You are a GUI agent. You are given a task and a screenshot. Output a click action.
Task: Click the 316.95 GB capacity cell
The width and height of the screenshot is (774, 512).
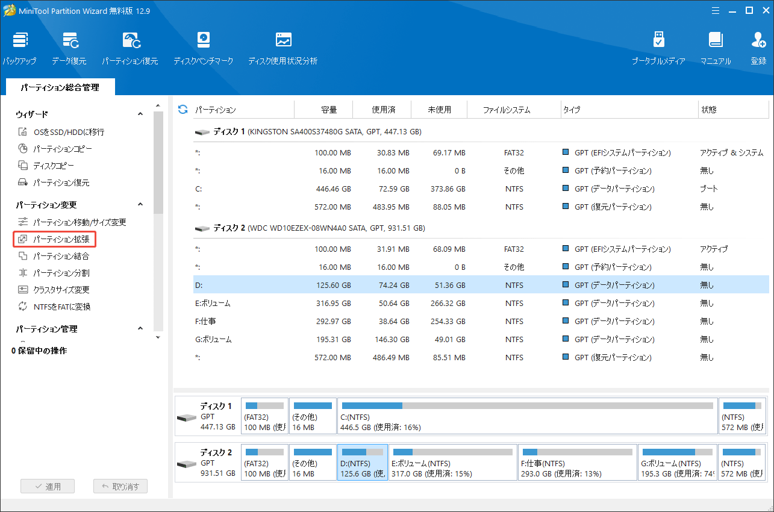(x=333, y=303)
